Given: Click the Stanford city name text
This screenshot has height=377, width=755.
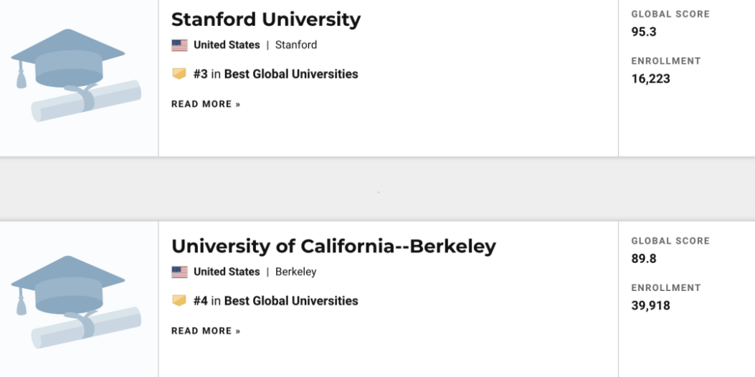Looking at the screenshot, I should [296, 45].
